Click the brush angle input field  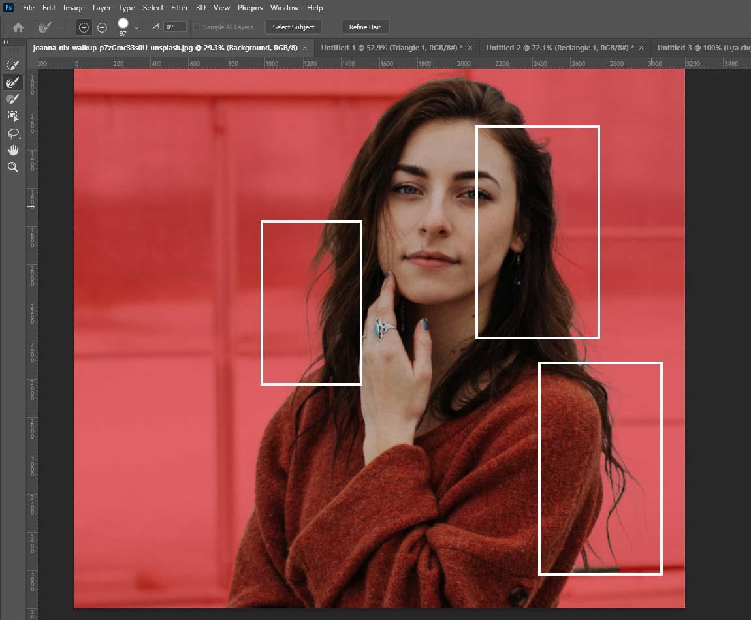pyautogui.click(x=174, y=27)
